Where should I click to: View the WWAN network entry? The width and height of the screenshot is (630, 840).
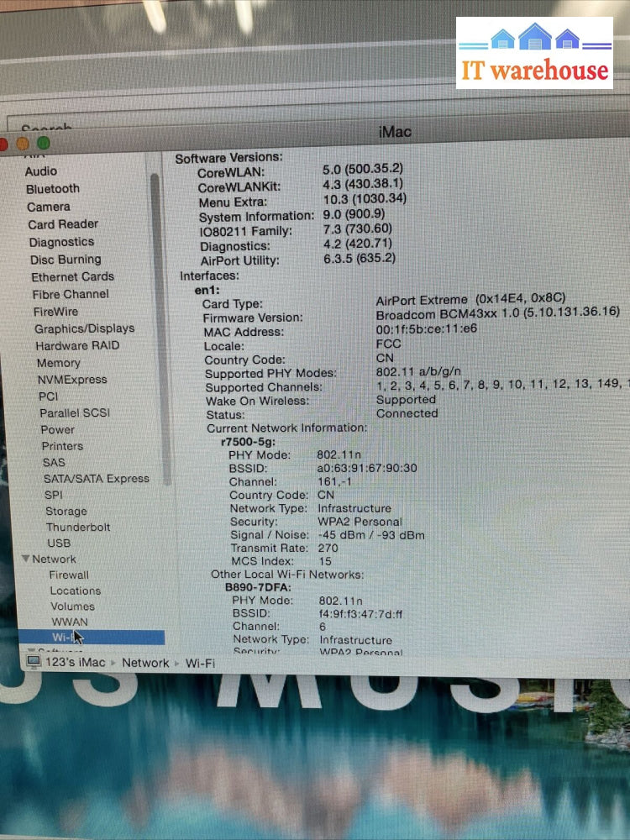pyautogui.click(x=69, y=622)
